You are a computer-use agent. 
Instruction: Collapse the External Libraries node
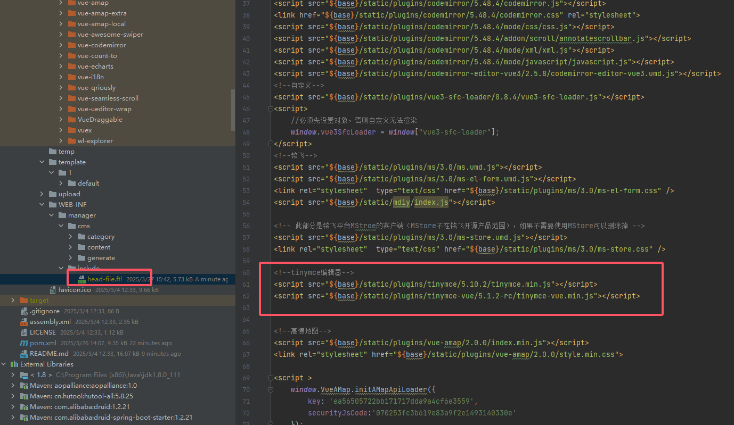tap(4, 364)
